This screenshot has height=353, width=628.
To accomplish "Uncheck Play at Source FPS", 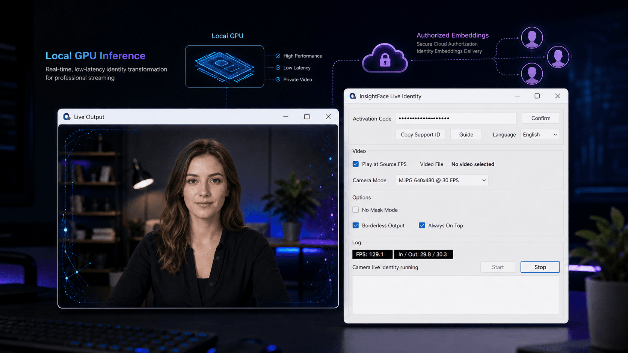I will pos(356,164).
